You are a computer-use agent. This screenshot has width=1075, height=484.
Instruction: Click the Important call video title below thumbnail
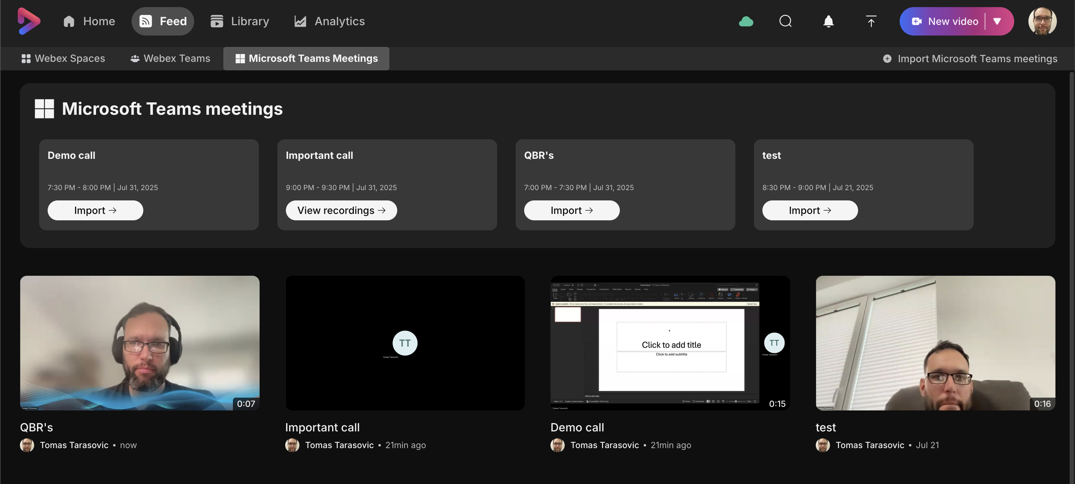pyautogui.click(x=323, y=427)
